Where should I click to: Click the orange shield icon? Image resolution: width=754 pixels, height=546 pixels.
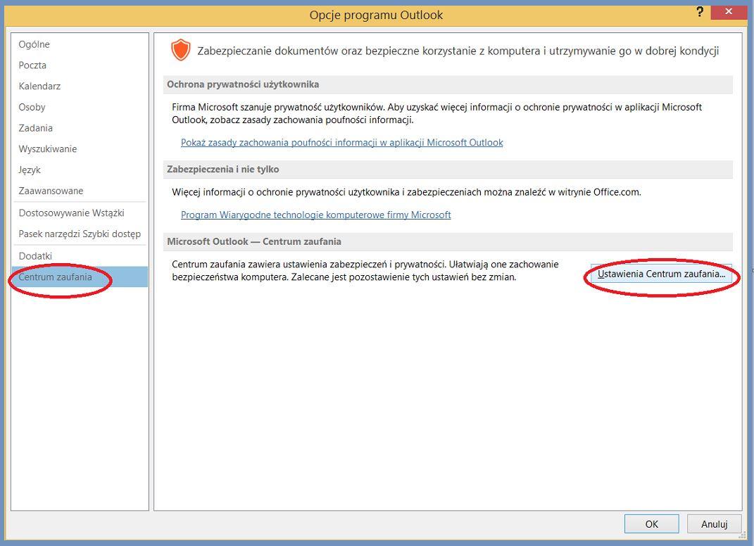click(x=181, y=51)
